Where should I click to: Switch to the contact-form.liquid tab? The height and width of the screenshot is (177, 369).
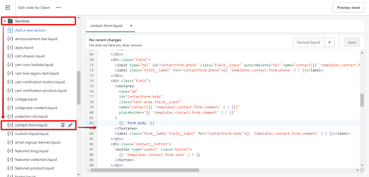pyautogui.click(x=106, y=26)
